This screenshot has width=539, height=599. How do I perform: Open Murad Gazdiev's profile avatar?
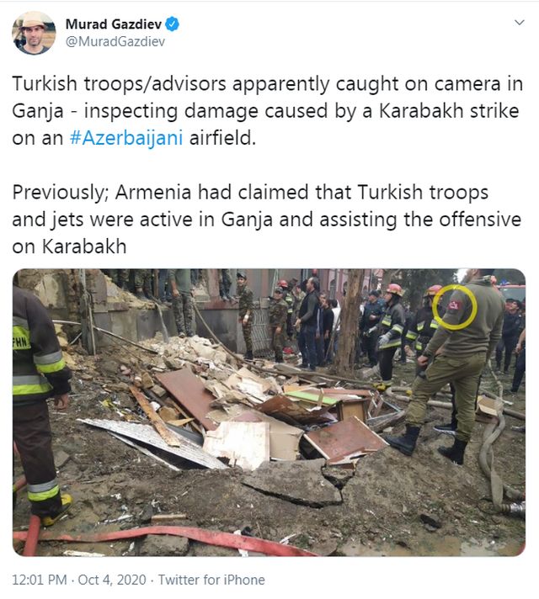pos(34,33)
